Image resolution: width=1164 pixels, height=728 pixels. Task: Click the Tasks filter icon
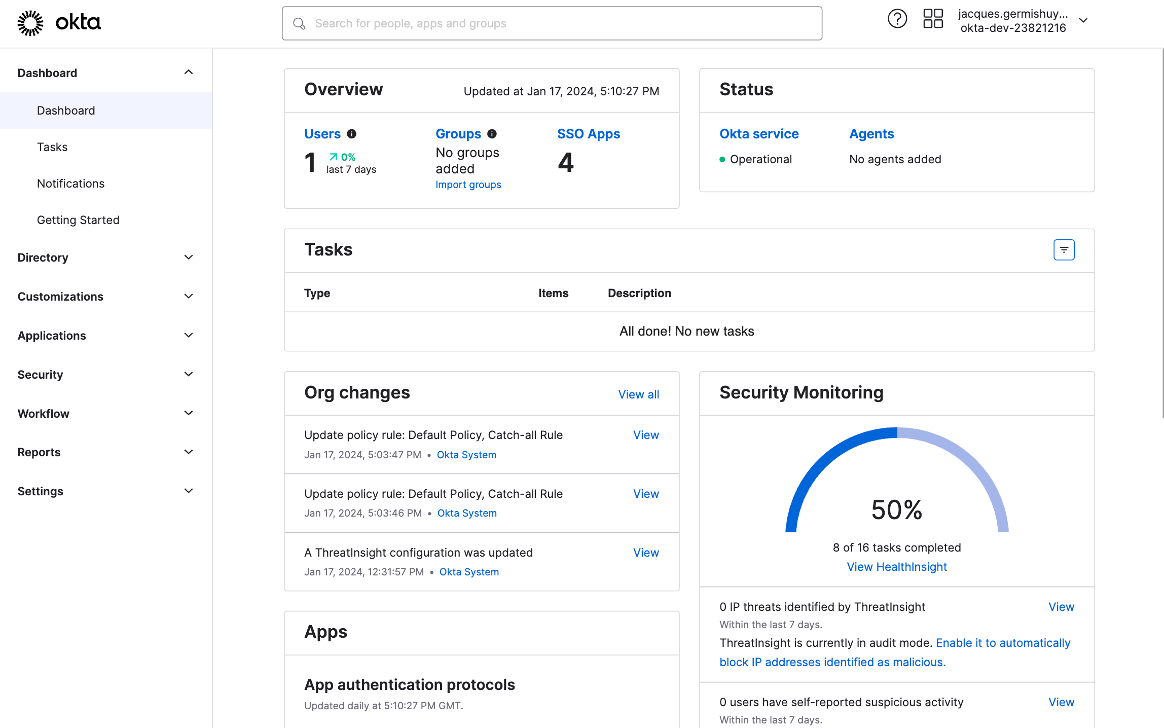[x=1064, y=250]
